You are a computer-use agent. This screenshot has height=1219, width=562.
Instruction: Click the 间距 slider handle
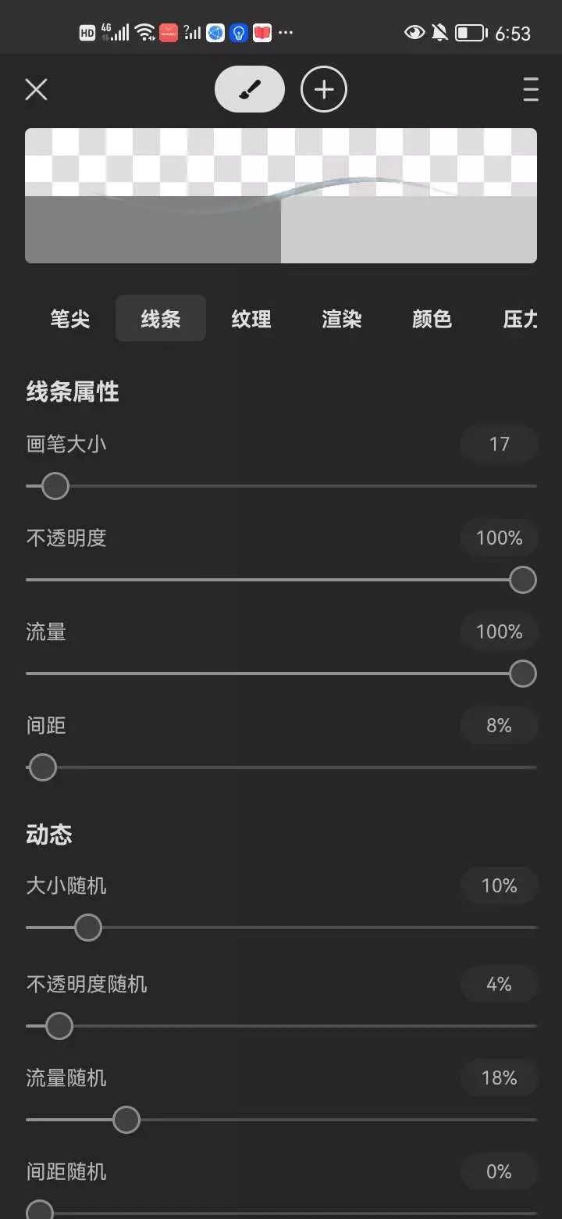(43, 767)
